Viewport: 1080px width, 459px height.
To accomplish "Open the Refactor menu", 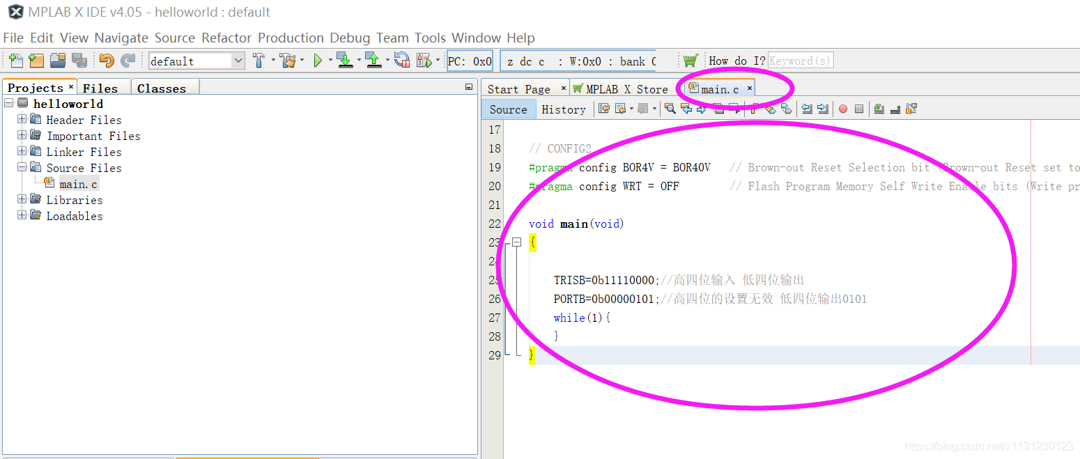I will pos(226,38).
